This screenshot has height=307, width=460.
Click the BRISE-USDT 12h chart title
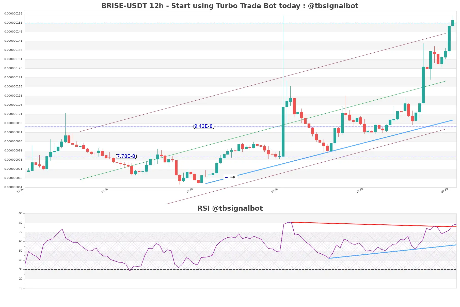coord(230,6)
